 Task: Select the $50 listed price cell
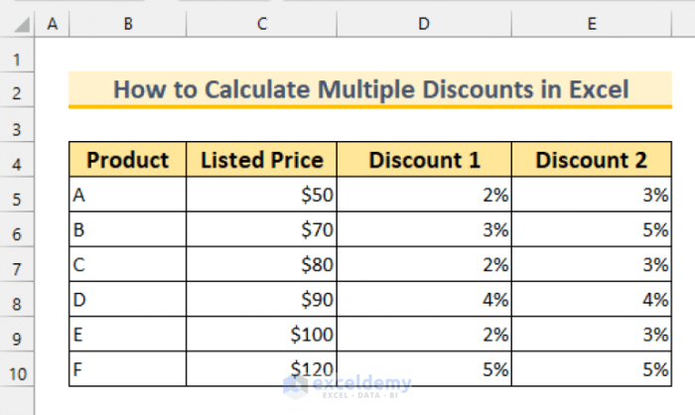(261, 197)
